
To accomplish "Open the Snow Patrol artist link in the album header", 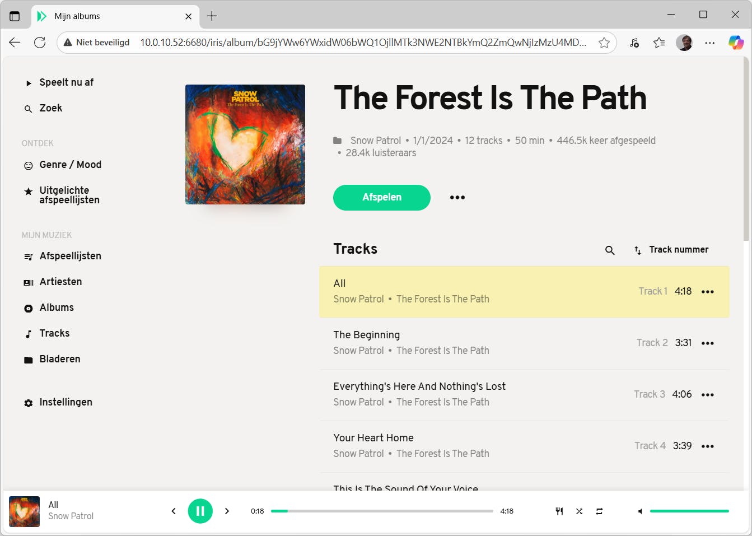I will pos(375,141).
